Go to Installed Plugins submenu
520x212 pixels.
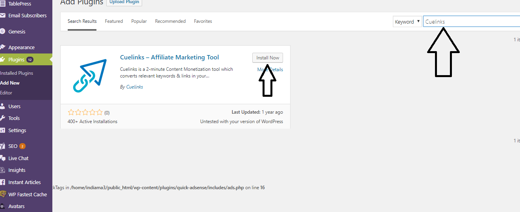tap(17, 73)
